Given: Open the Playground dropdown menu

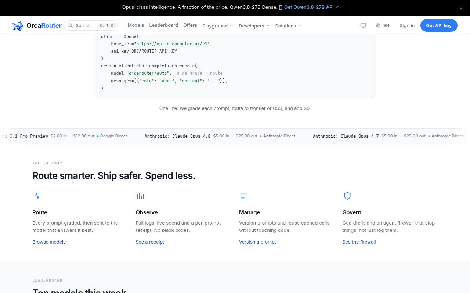Looking at the screenshot, I should [217, 26].
